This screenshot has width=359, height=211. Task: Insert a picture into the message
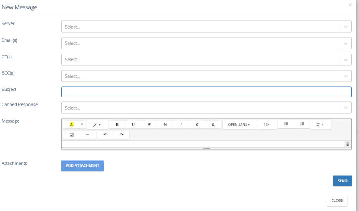pos(72,135)
